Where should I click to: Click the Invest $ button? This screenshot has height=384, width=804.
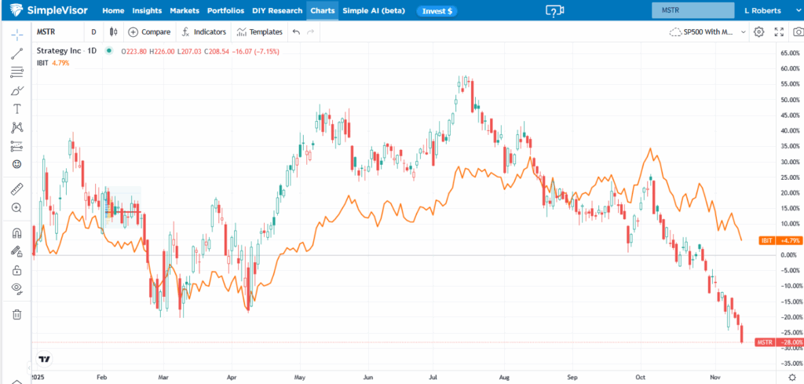(437, 11)
